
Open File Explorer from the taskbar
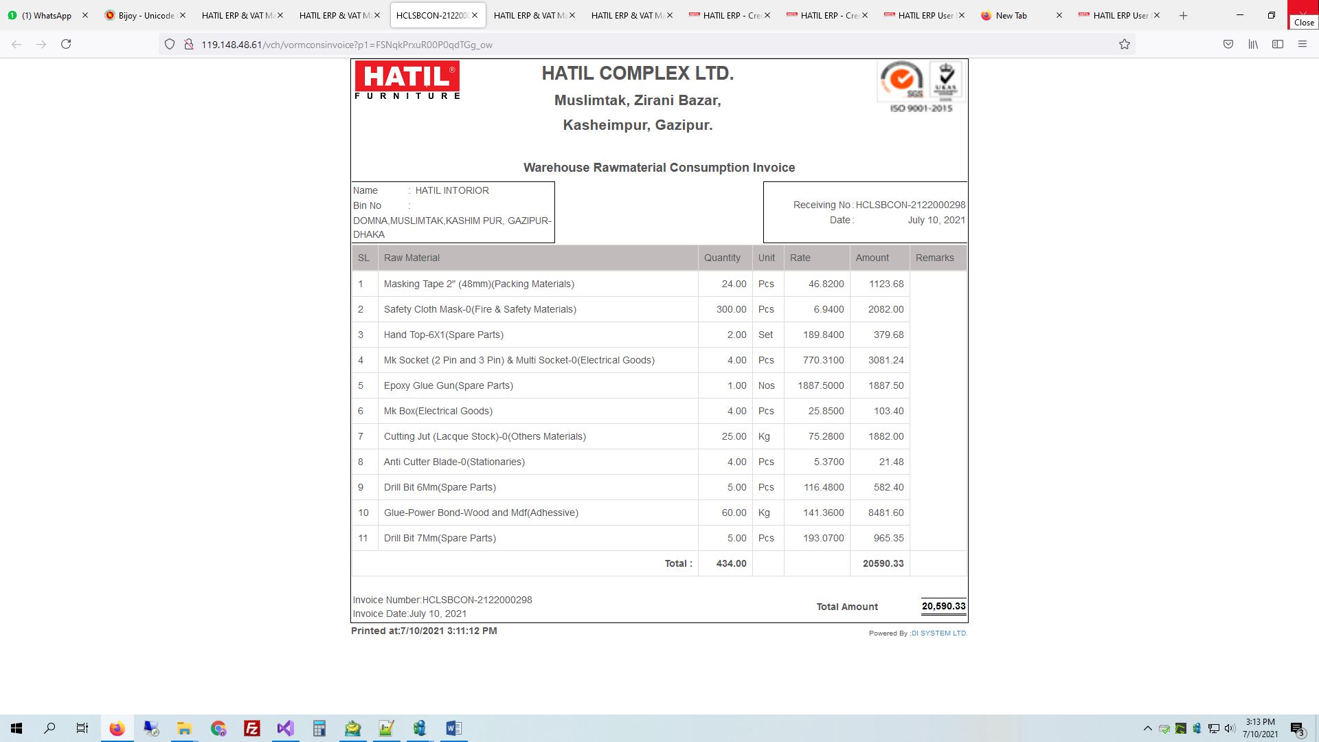(184, 728)
